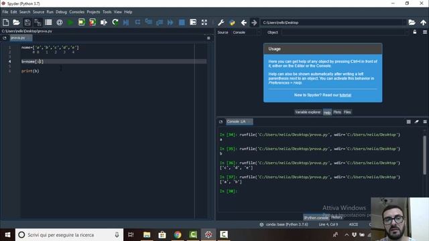Open the Tools menu
The image size is (429, 241).
[107, 12]
